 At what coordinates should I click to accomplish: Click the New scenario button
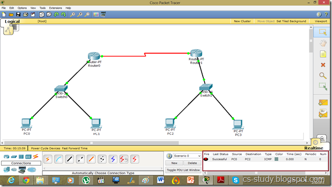click(174, 163)
